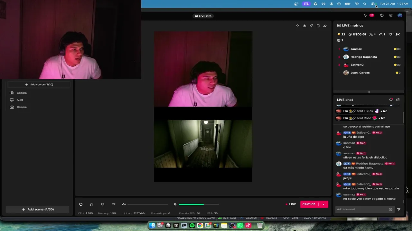Open the notifications bell
The height and width of the screenshot is (231, 412).
365,15
